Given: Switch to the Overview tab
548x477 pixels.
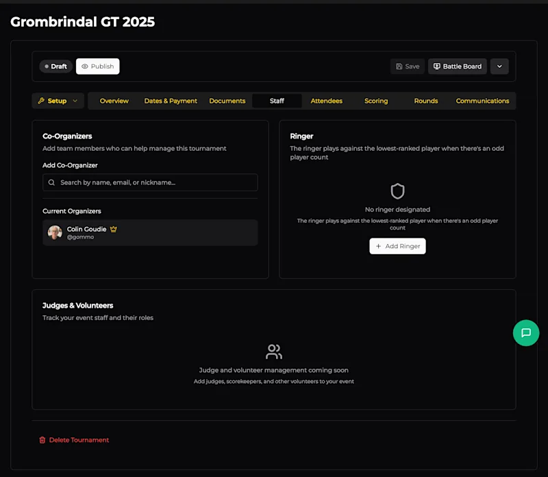Looking at the screenshot, I should click(x=114, y=101).
